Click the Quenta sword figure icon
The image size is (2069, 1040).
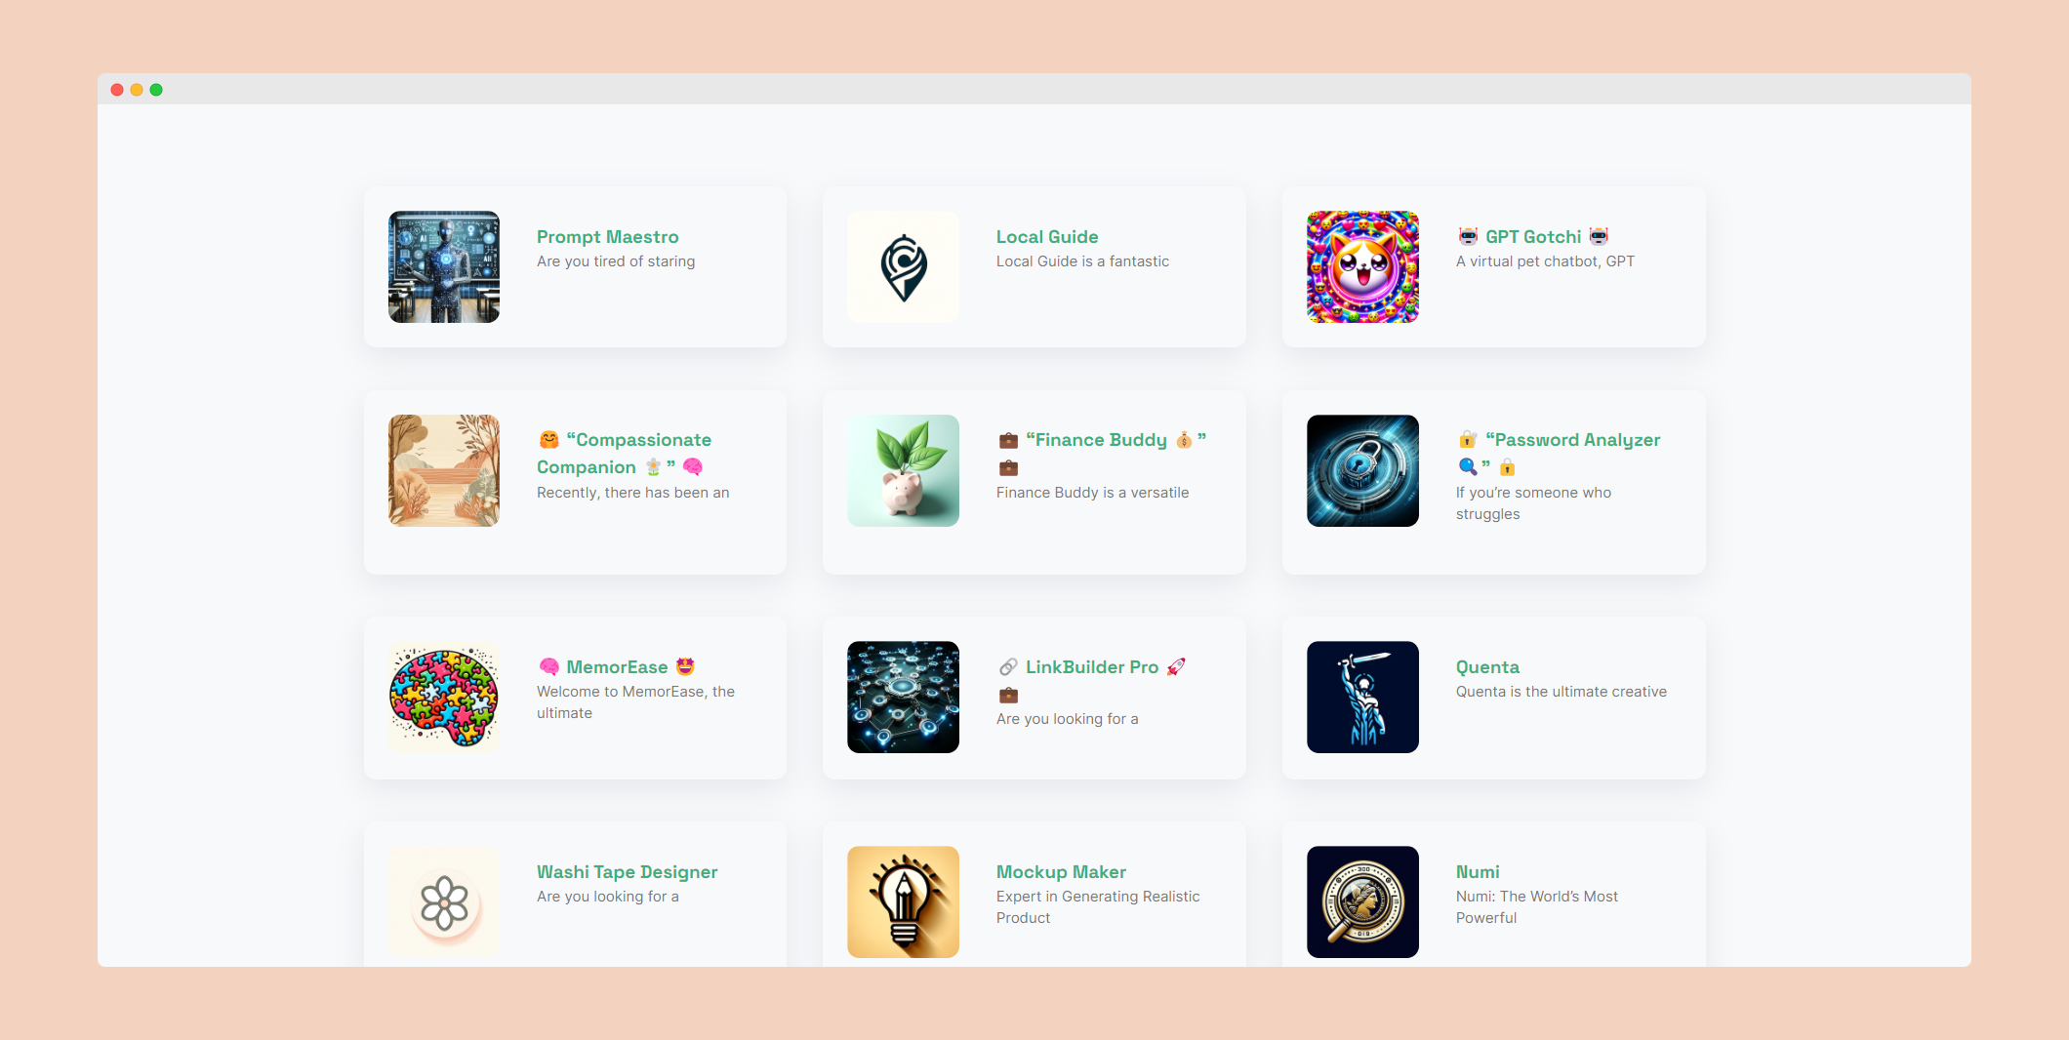1362,697
